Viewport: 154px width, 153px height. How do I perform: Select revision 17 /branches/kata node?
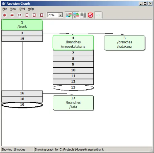[73, 103]
